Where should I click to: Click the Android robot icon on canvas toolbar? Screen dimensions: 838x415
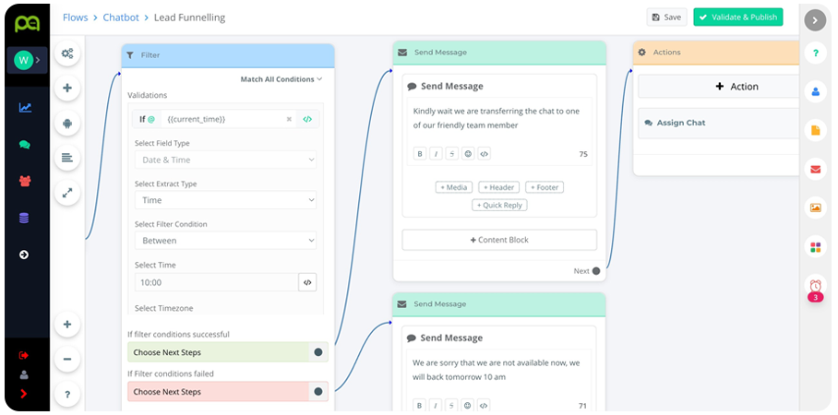[67, 123]
